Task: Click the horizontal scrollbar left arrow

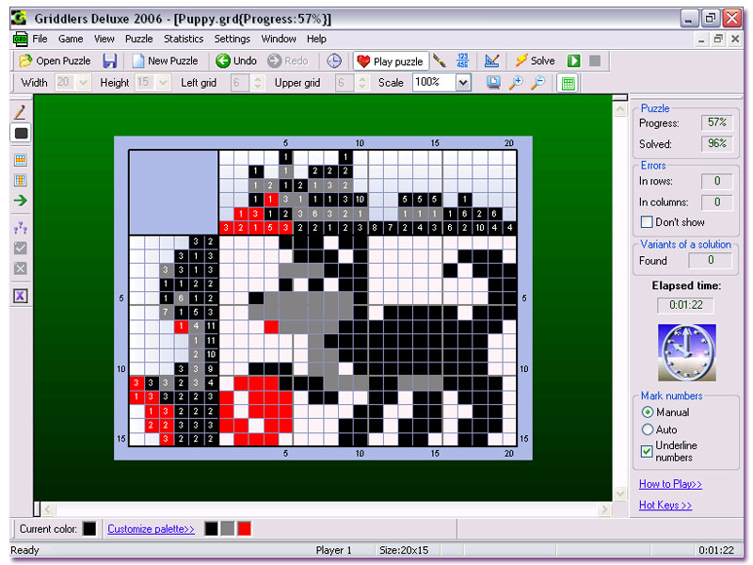Action: coord(49,509)
